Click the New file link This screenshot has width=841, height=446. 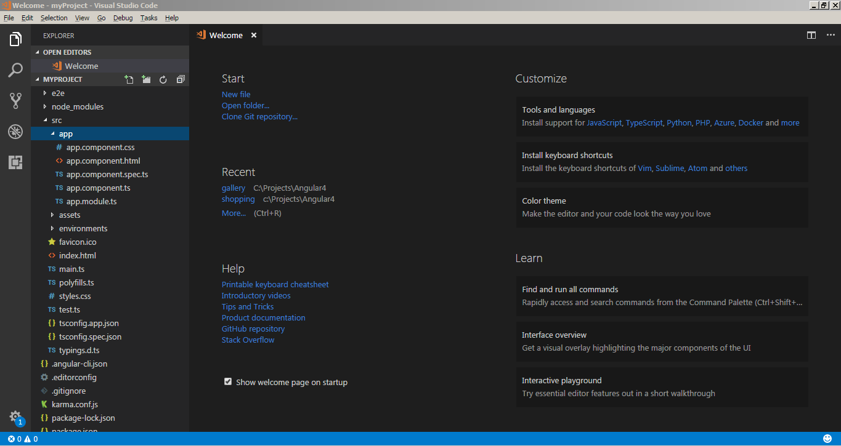click(236, 94)
